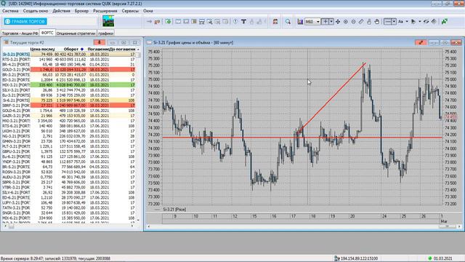Screen dimensions: 465x262
Task: Switch to the Торговля - Акции РФ tab
Action: click(20, 33)
